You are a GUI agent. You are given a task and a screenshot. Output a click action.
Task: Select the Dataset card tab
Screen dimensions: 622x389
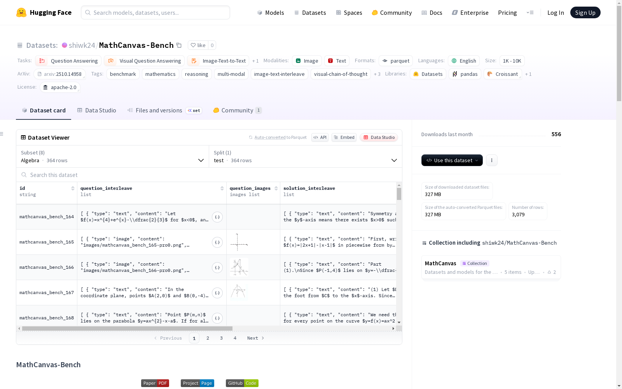pyautogui.click(x=44, y=110)
